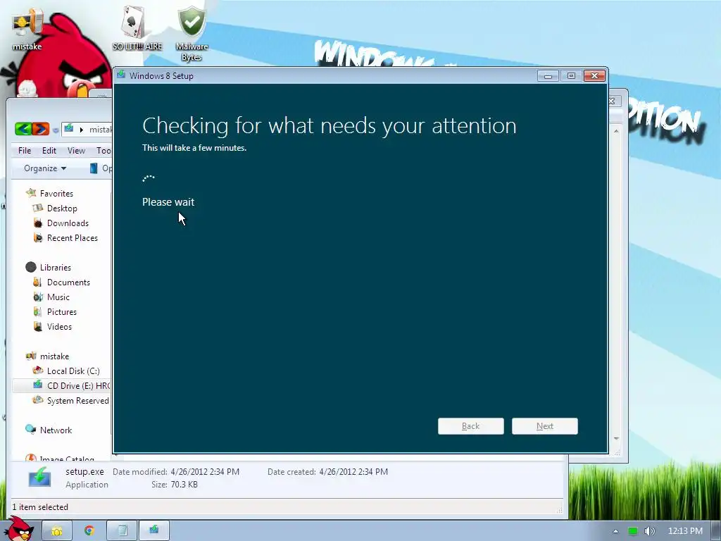
Task: Click the Date modified value in details pane
Action: (205, 471)
